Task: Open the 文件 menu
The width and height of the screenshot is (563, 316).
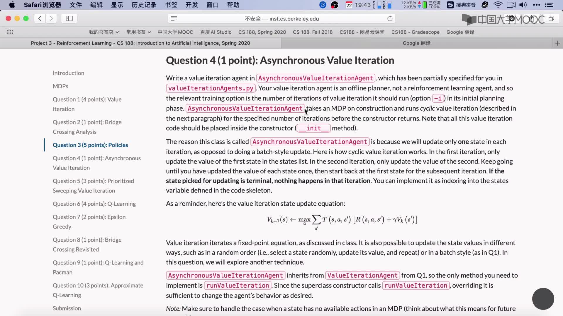Action: [76, 5]
